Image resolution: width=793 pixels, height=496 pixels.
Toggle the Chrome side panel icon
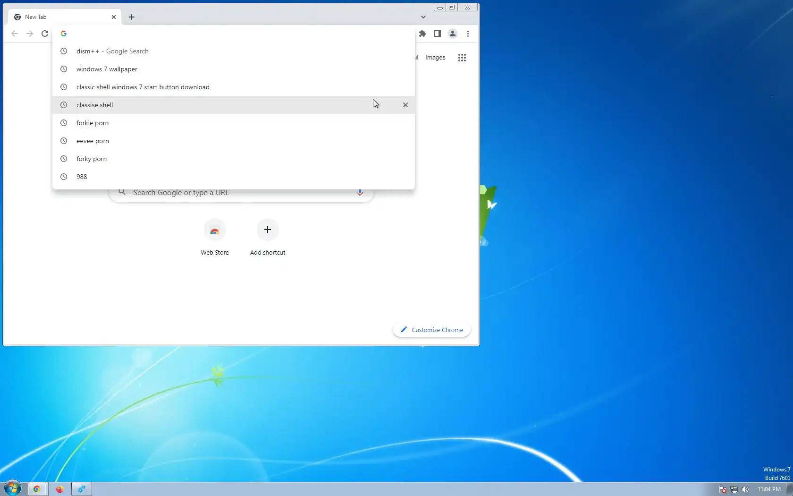tap(438, 34)
